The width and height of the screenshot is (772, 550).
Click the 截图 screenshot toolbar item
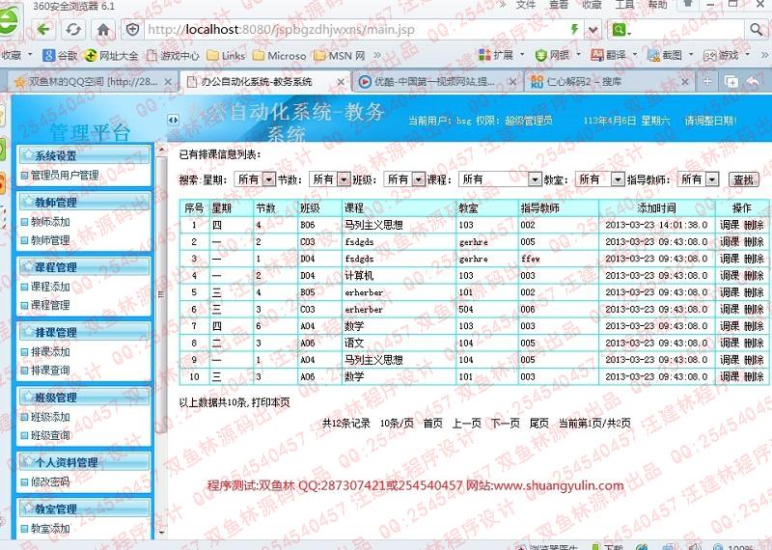[670, 55]
